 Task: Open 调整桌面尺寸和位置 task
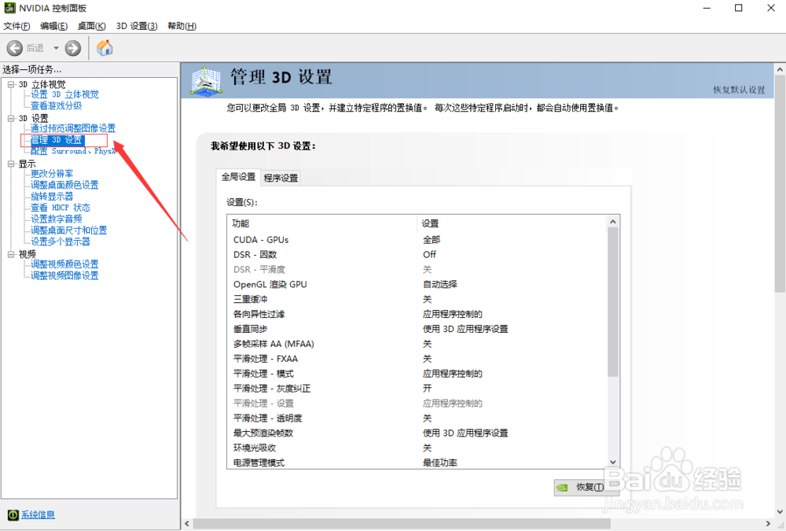pyautogui.click(x=69, y=230)
